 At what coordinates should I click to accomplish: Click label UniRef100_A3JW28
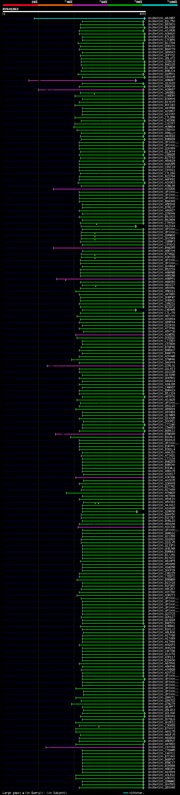click(161, 400)
